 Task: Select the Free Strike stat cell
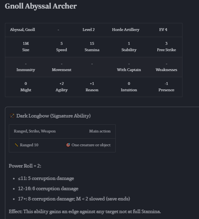tap(166, 47)
